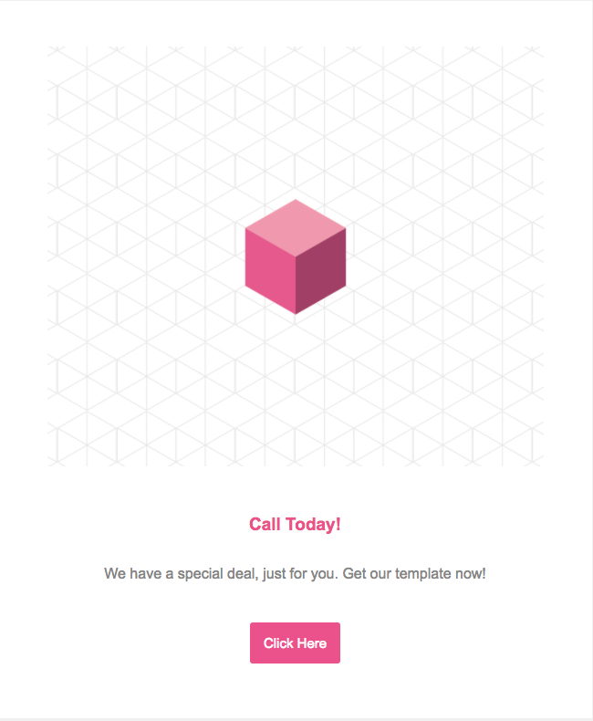Click the word "Call" in the heading

(265, 525)
